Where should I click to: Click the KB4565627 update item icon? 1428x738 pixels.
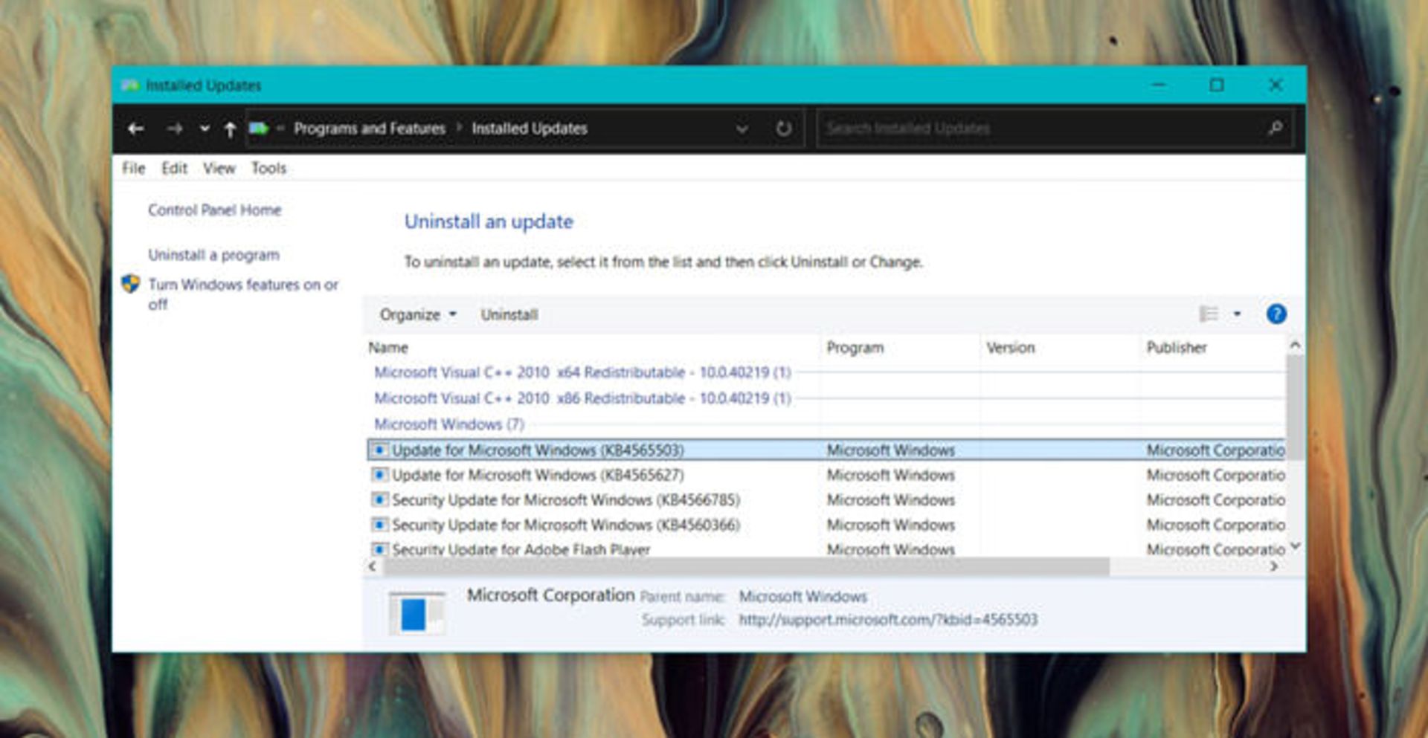pos(379,475)
